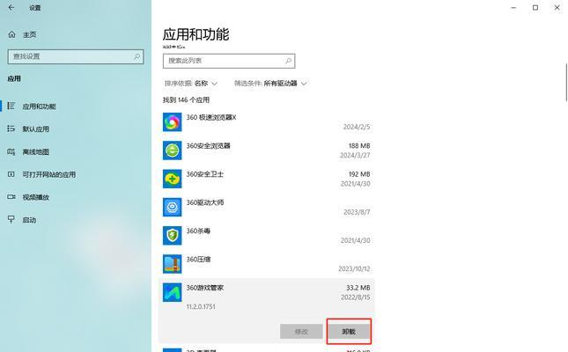Click the 2023/8/7 install date
The width and height of the screenshot is (568, 352).
357,212
